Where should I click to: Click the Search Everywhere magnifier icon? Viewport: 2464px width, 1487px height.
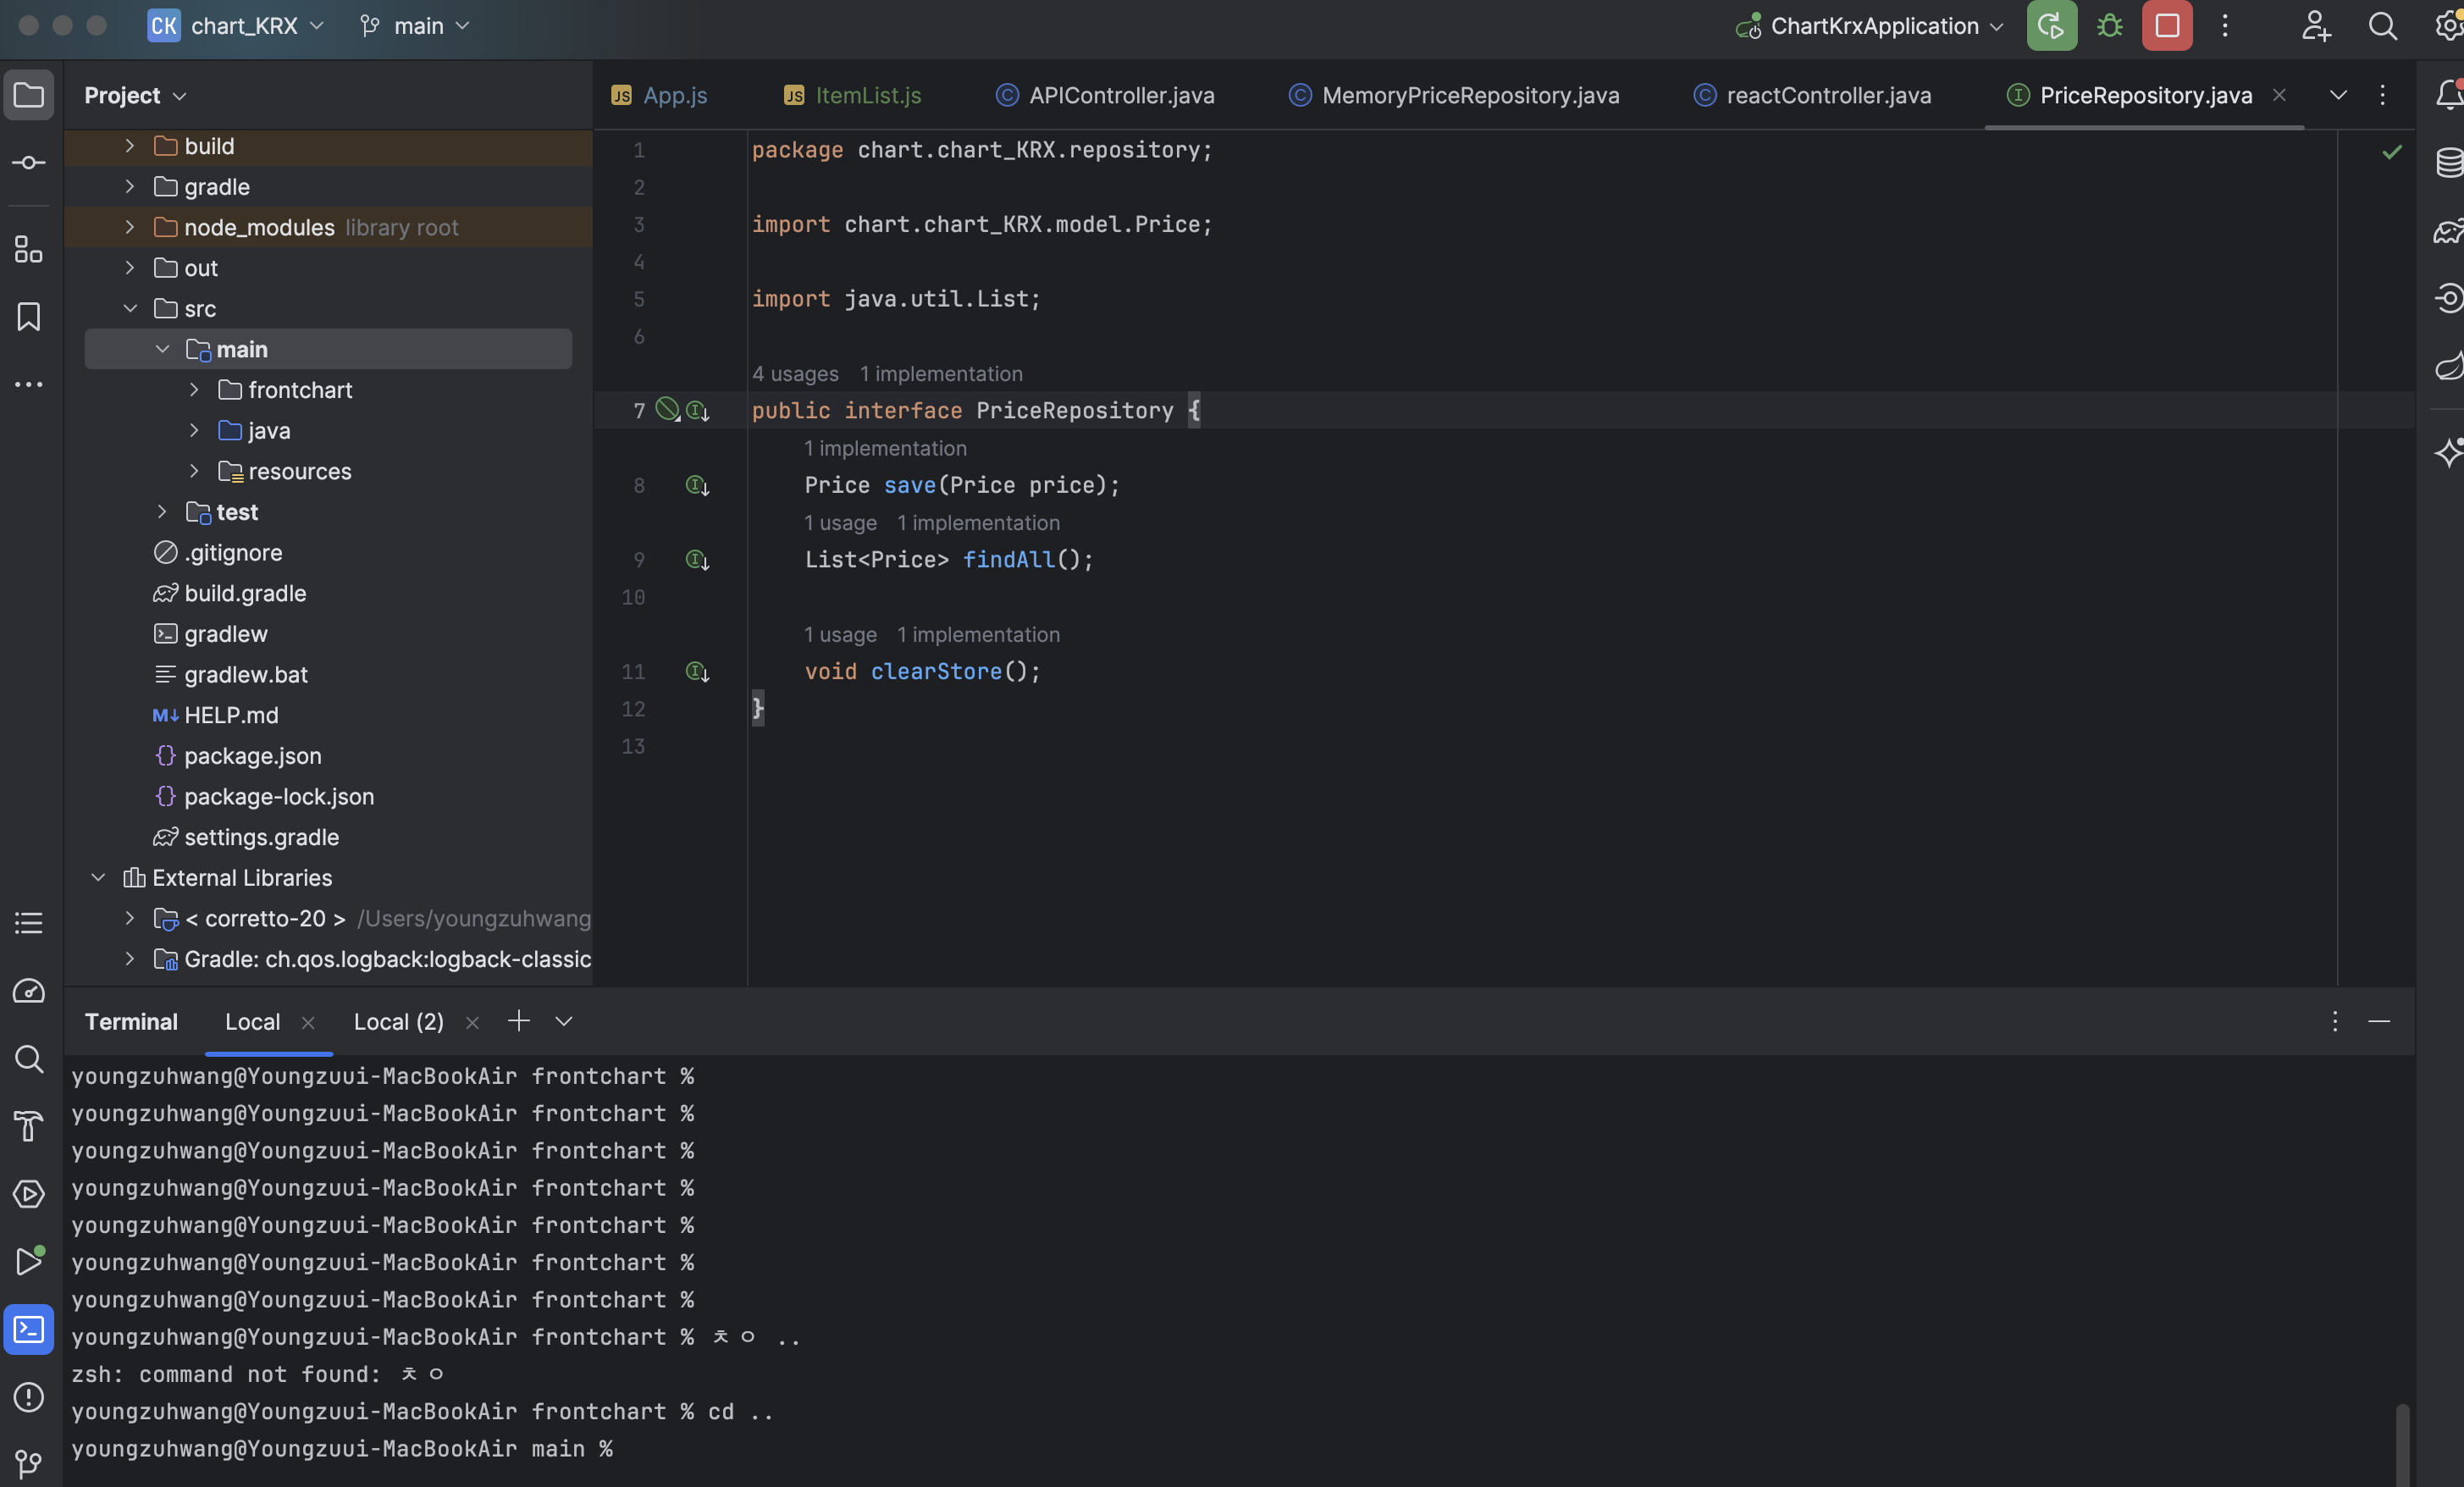click(x=2382, y=26)
